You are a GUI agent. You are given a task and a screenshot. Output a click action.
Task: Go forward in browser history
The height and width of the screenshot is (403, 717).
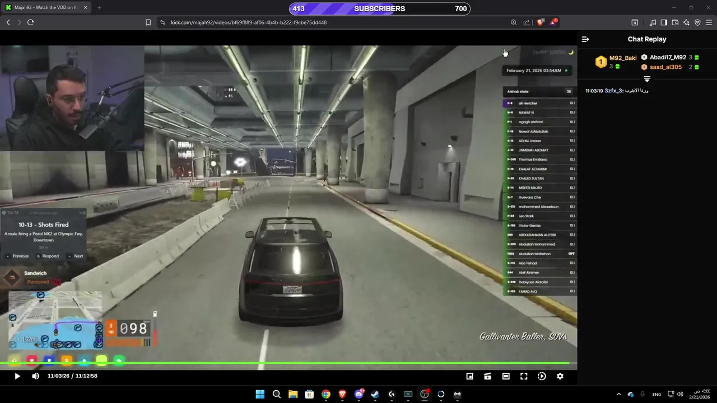[x=19, y=22]
